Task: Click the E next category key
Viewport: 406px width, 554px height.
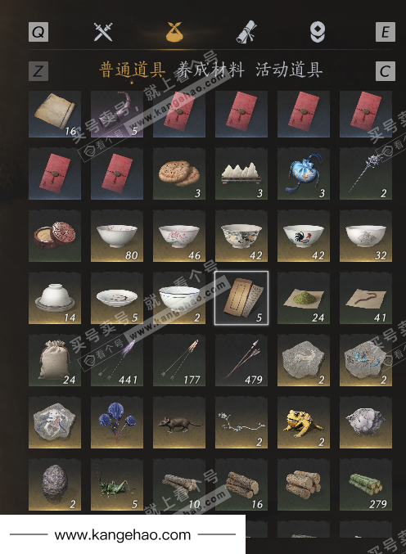Action: coord(386,32)
